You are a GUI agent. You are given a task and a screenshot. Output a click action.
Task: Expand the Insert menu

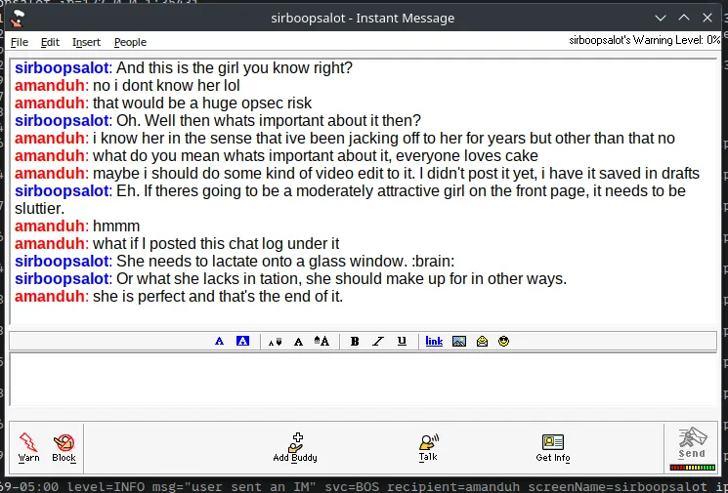(86, 42)
